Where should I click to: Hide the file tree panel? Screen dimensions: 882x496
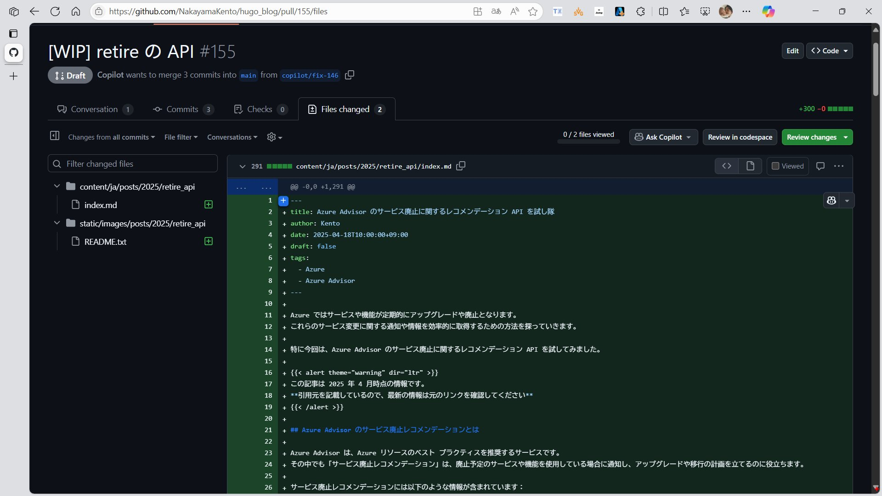click(x=55, y=135)
